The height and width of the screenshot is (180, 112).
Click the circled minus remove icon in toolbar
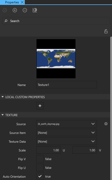coord(25,10)
